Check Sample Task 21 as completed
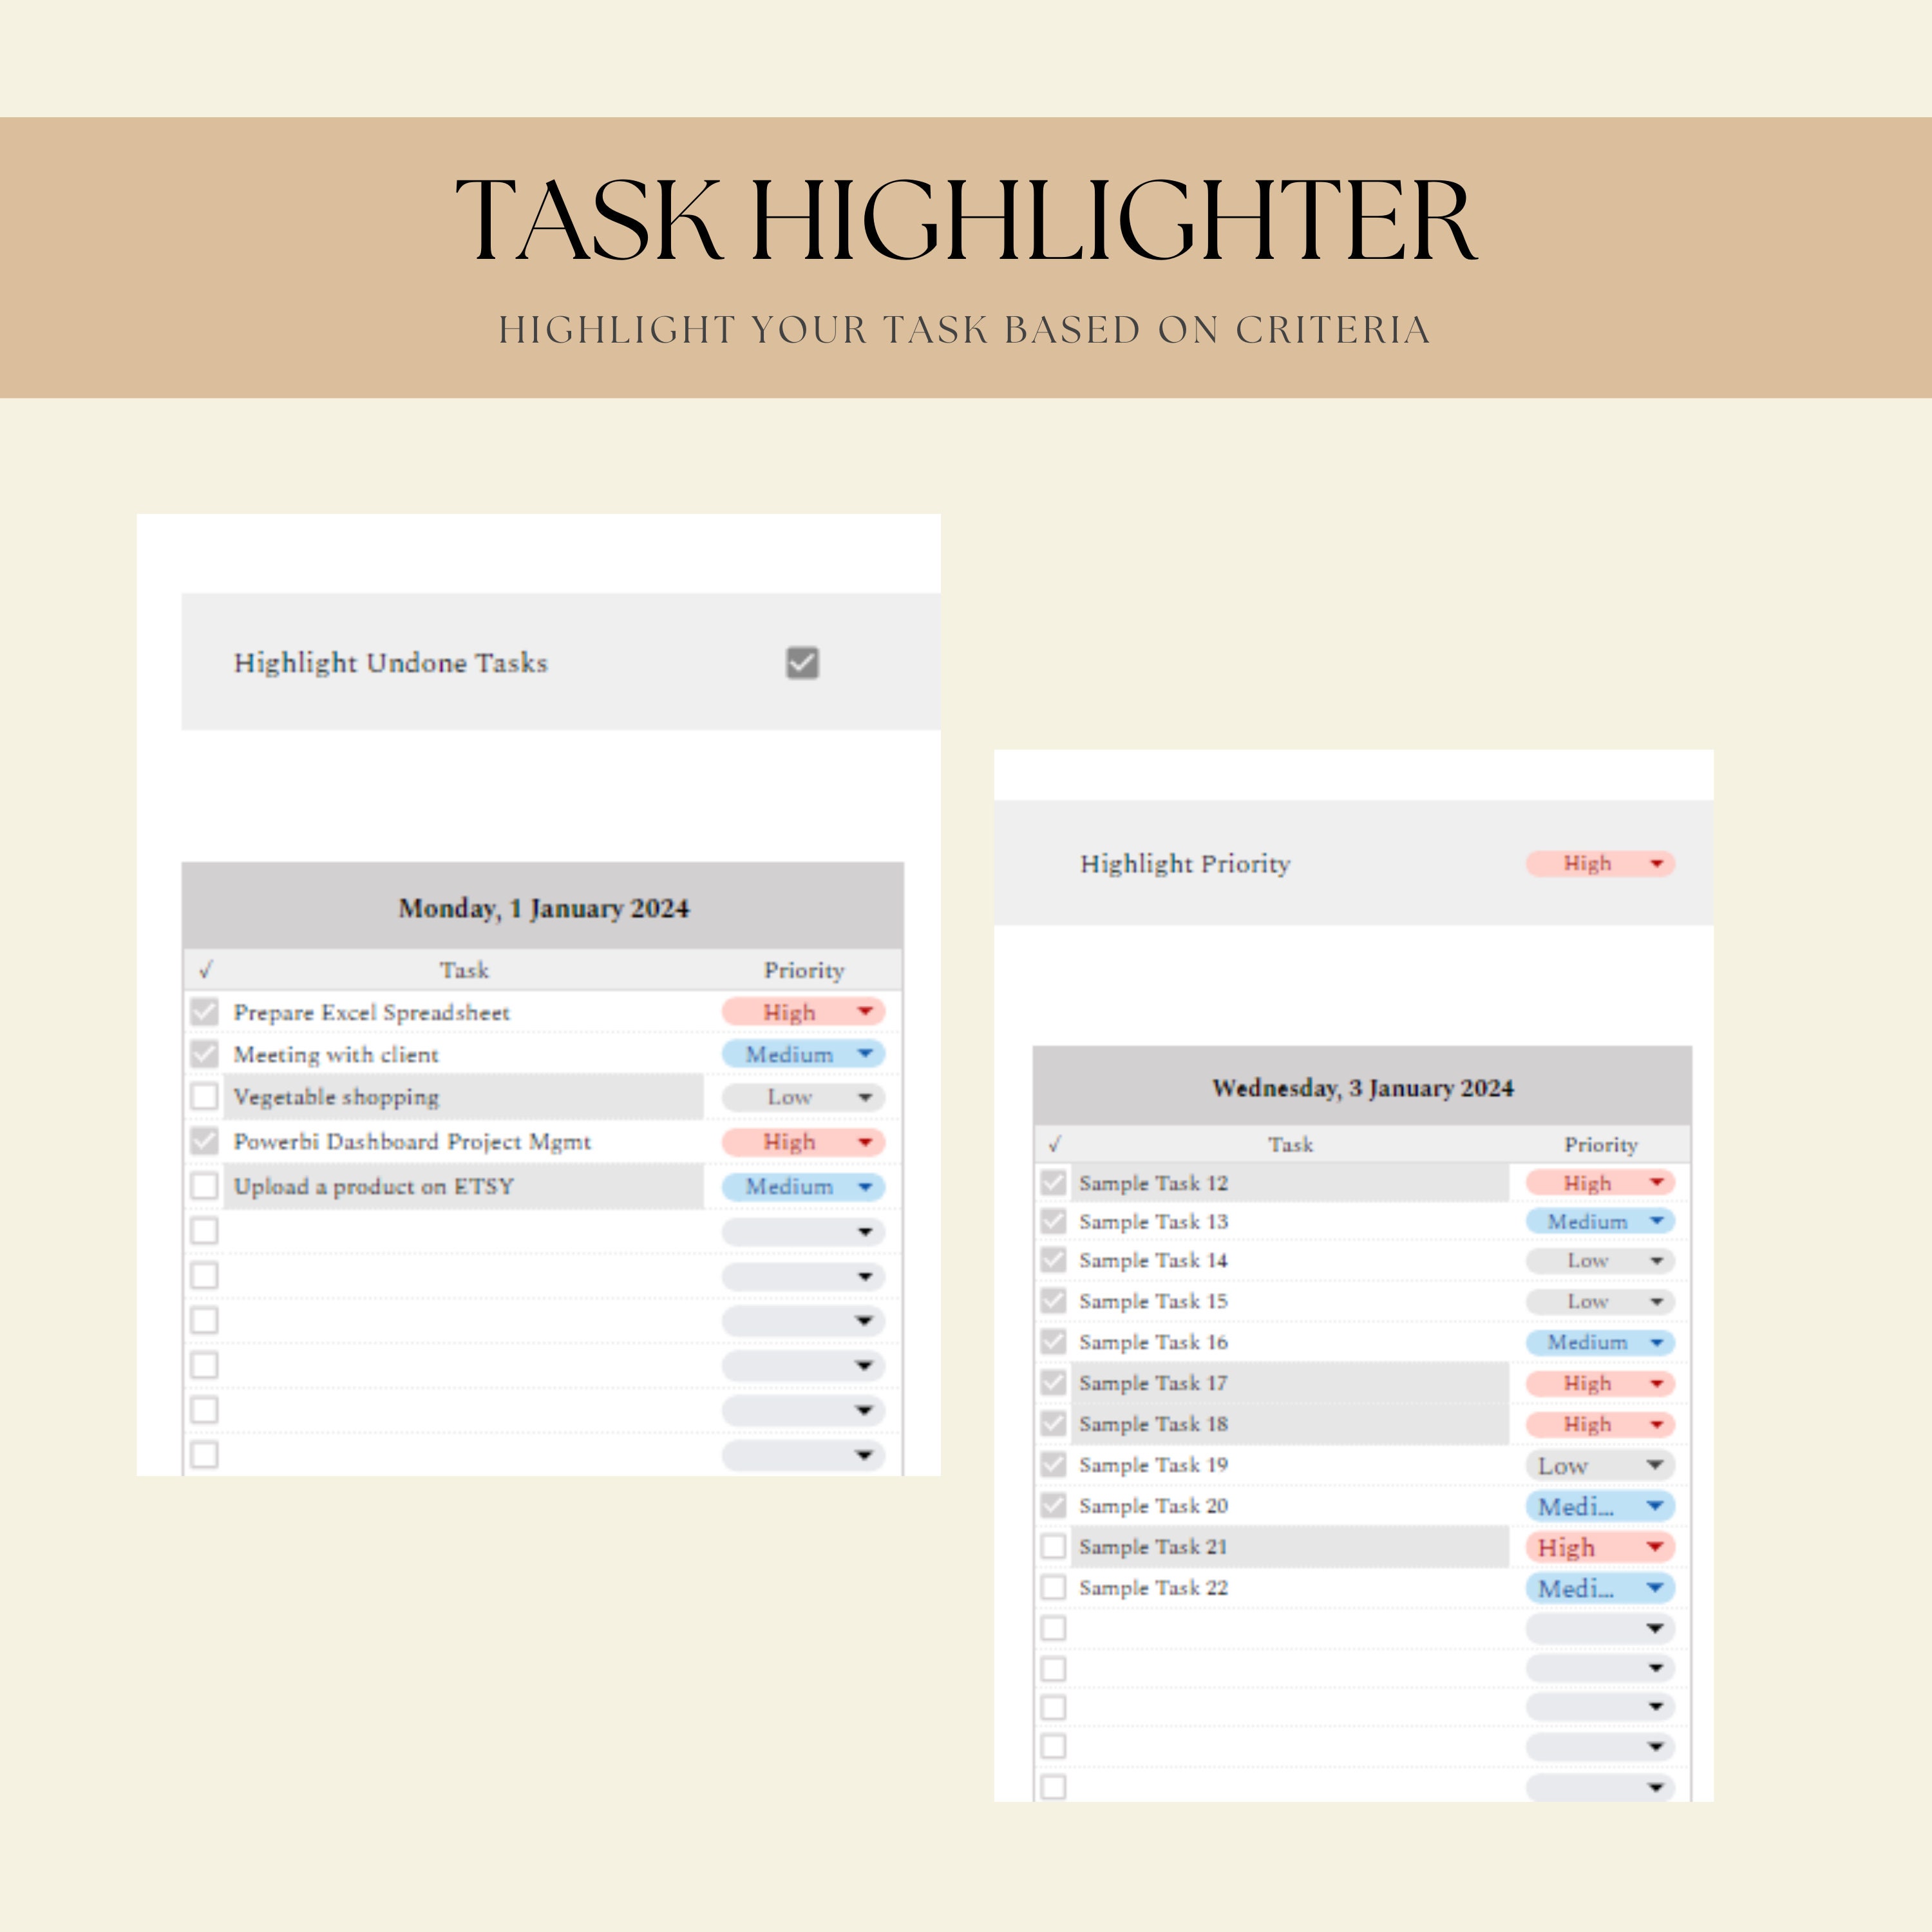Viewport: 1932px width, 1932px height. 1053,1546
